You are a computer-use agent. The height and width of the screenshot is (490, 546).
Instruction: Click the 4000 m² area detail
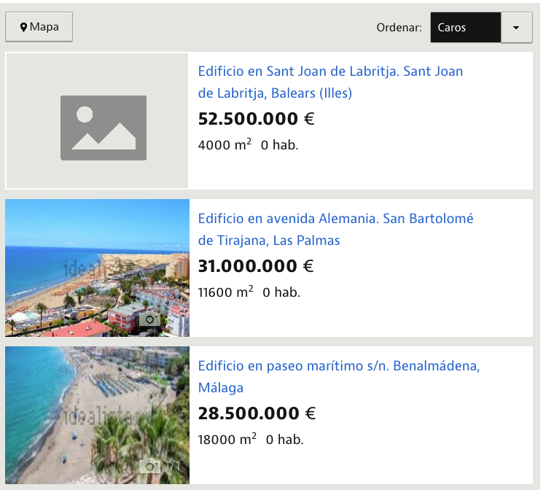[225, 145]
